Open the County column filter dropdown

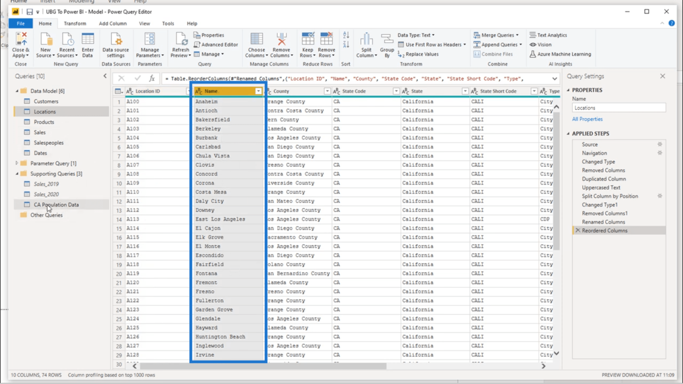tap(327, 91)
